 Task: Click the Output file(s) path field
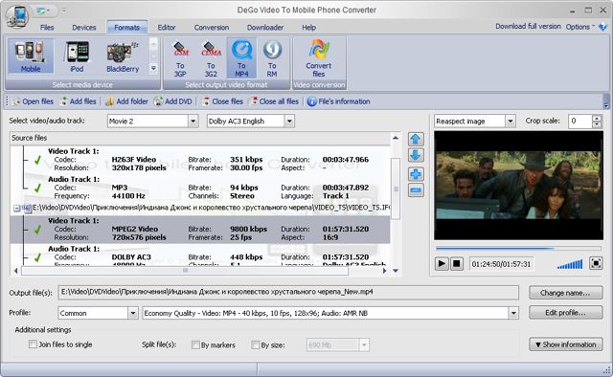click(288, 292)
